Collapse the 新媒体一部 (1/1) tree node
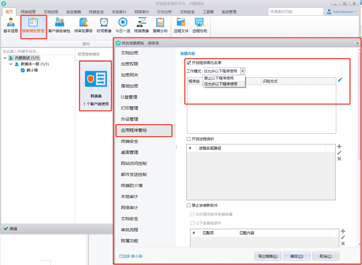Screen dimensions: 362x265 [x=11, y=64]
